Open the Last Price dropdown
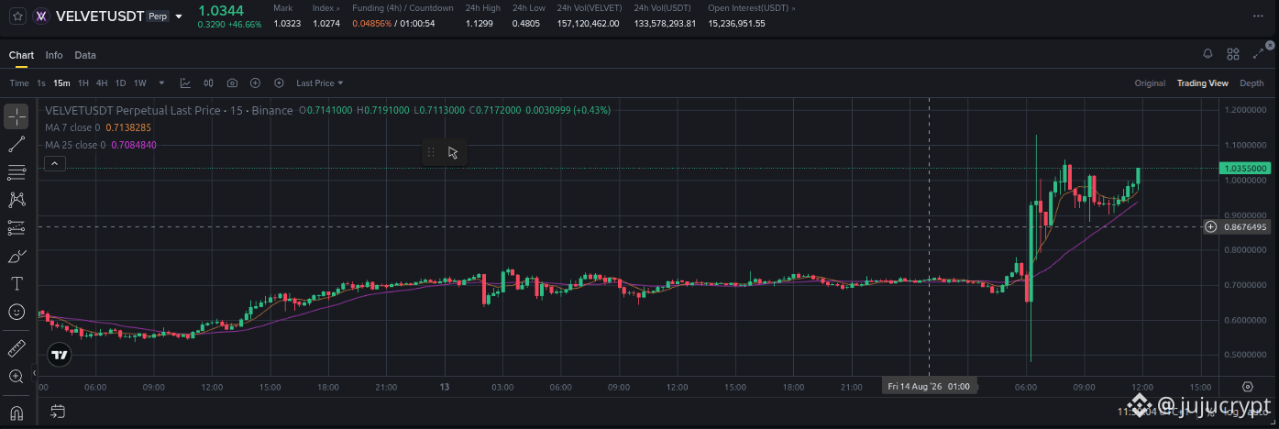The height and width of the screenshot is (429, 1279). [319, 83]
